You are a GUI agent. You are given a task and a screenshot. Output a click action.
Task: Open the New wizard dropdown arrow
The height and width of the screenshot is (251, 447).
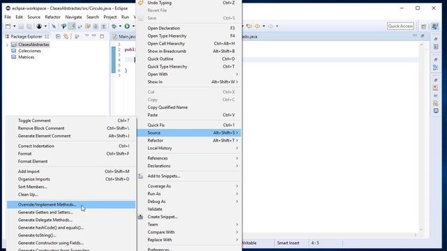pos(14,26)
